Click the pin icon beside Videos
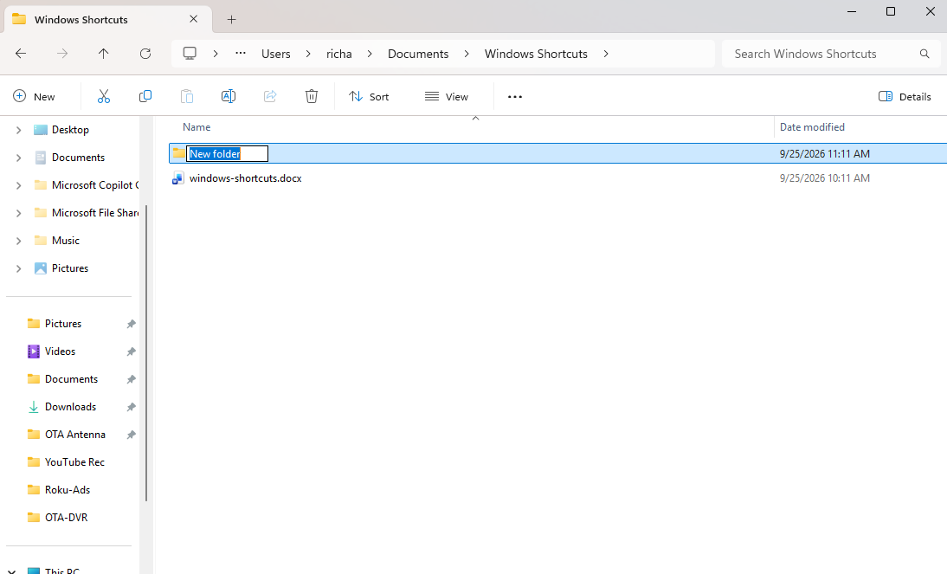Viewport: 947px width, 574px height. pos(131,351)
